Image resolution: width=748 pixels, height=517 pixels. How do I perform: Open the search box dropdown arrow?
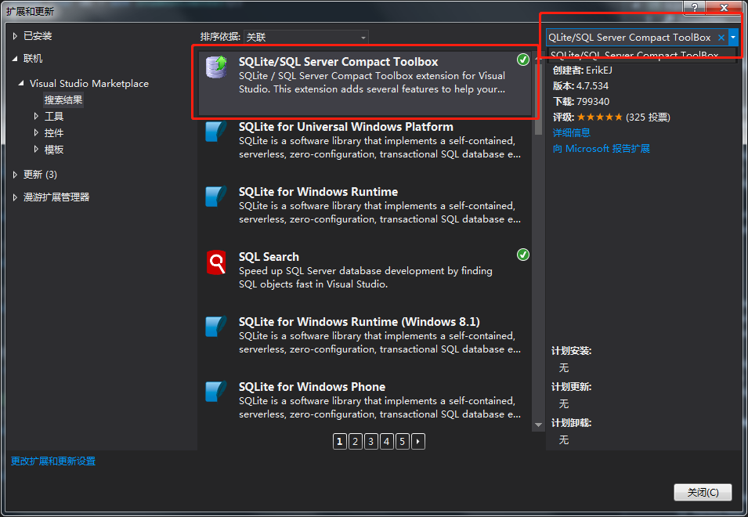point(733,37)
